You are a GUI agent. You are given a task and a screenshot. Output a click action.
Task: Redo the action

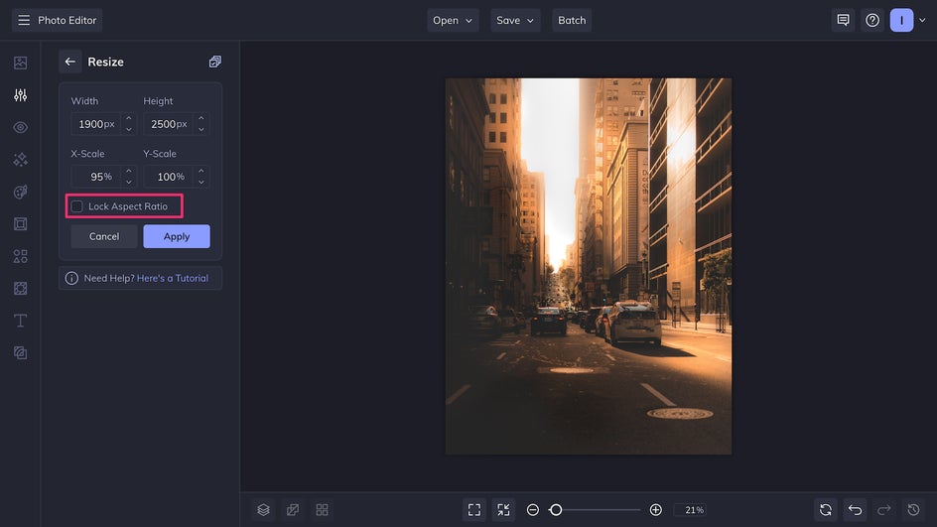884,510
